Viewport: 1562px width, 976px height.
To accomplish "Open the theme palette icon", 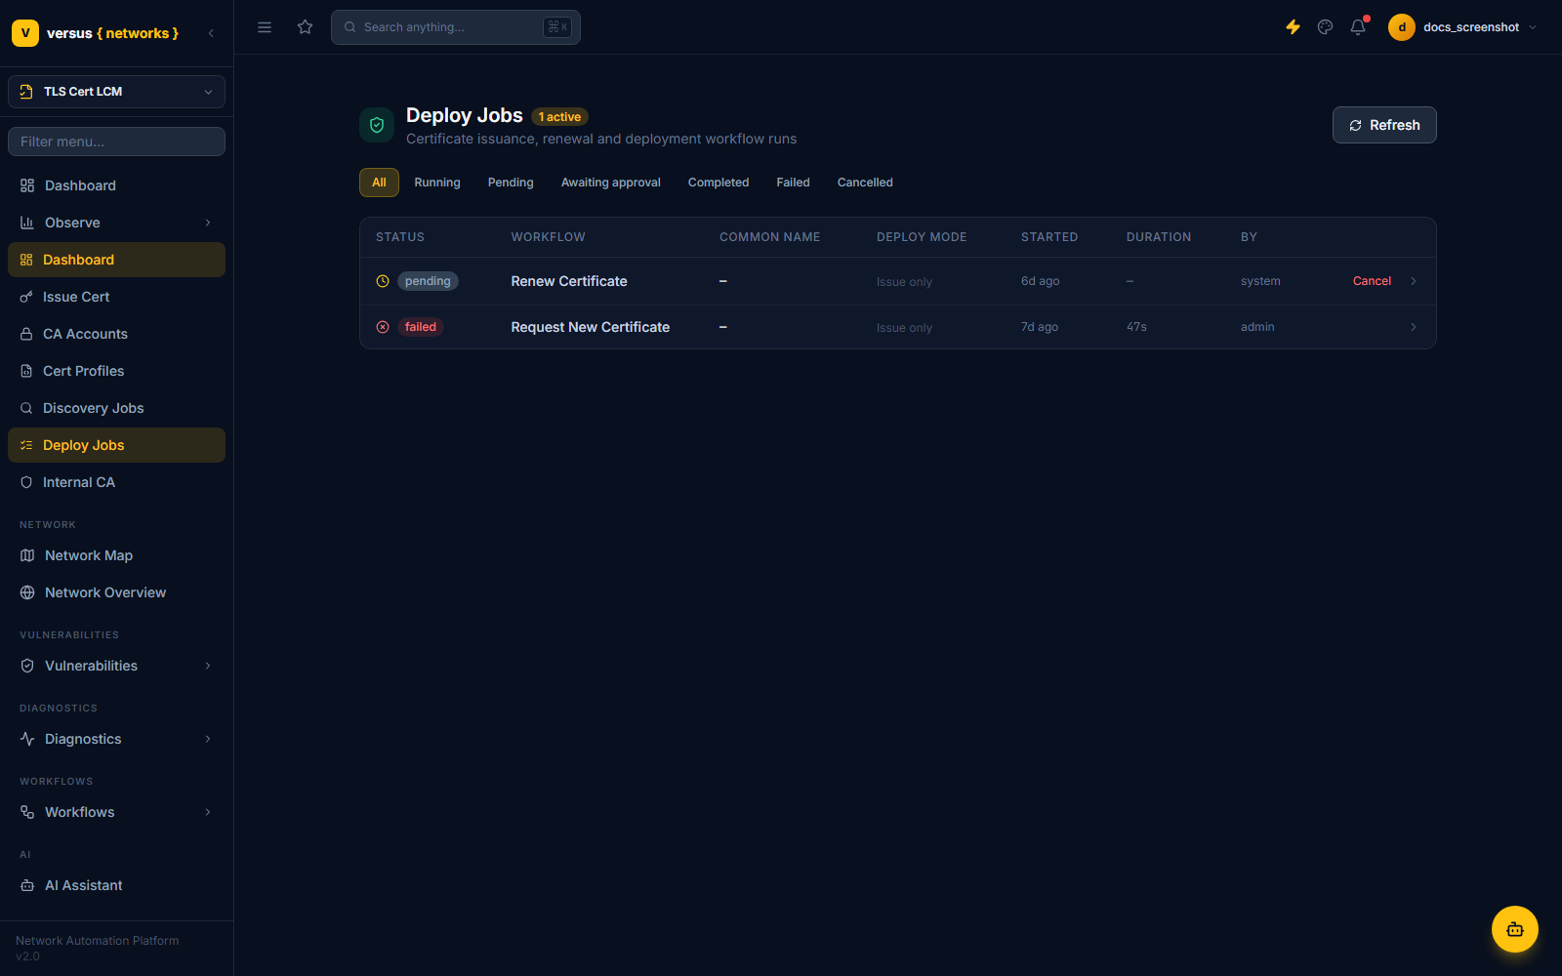I will [x=1325, y=27].
